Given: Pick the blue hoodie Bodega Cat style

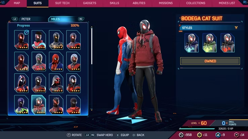Looking at the screenshot, I should 192,43.
